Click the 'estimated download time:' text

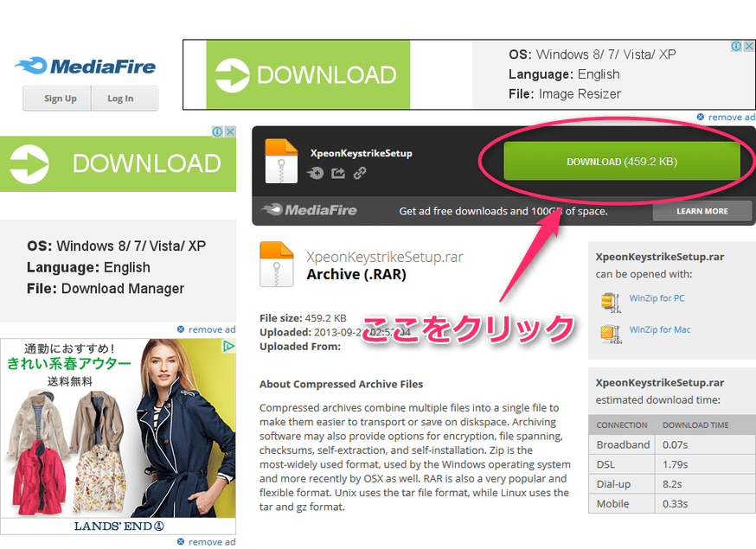tap(657, 400)
